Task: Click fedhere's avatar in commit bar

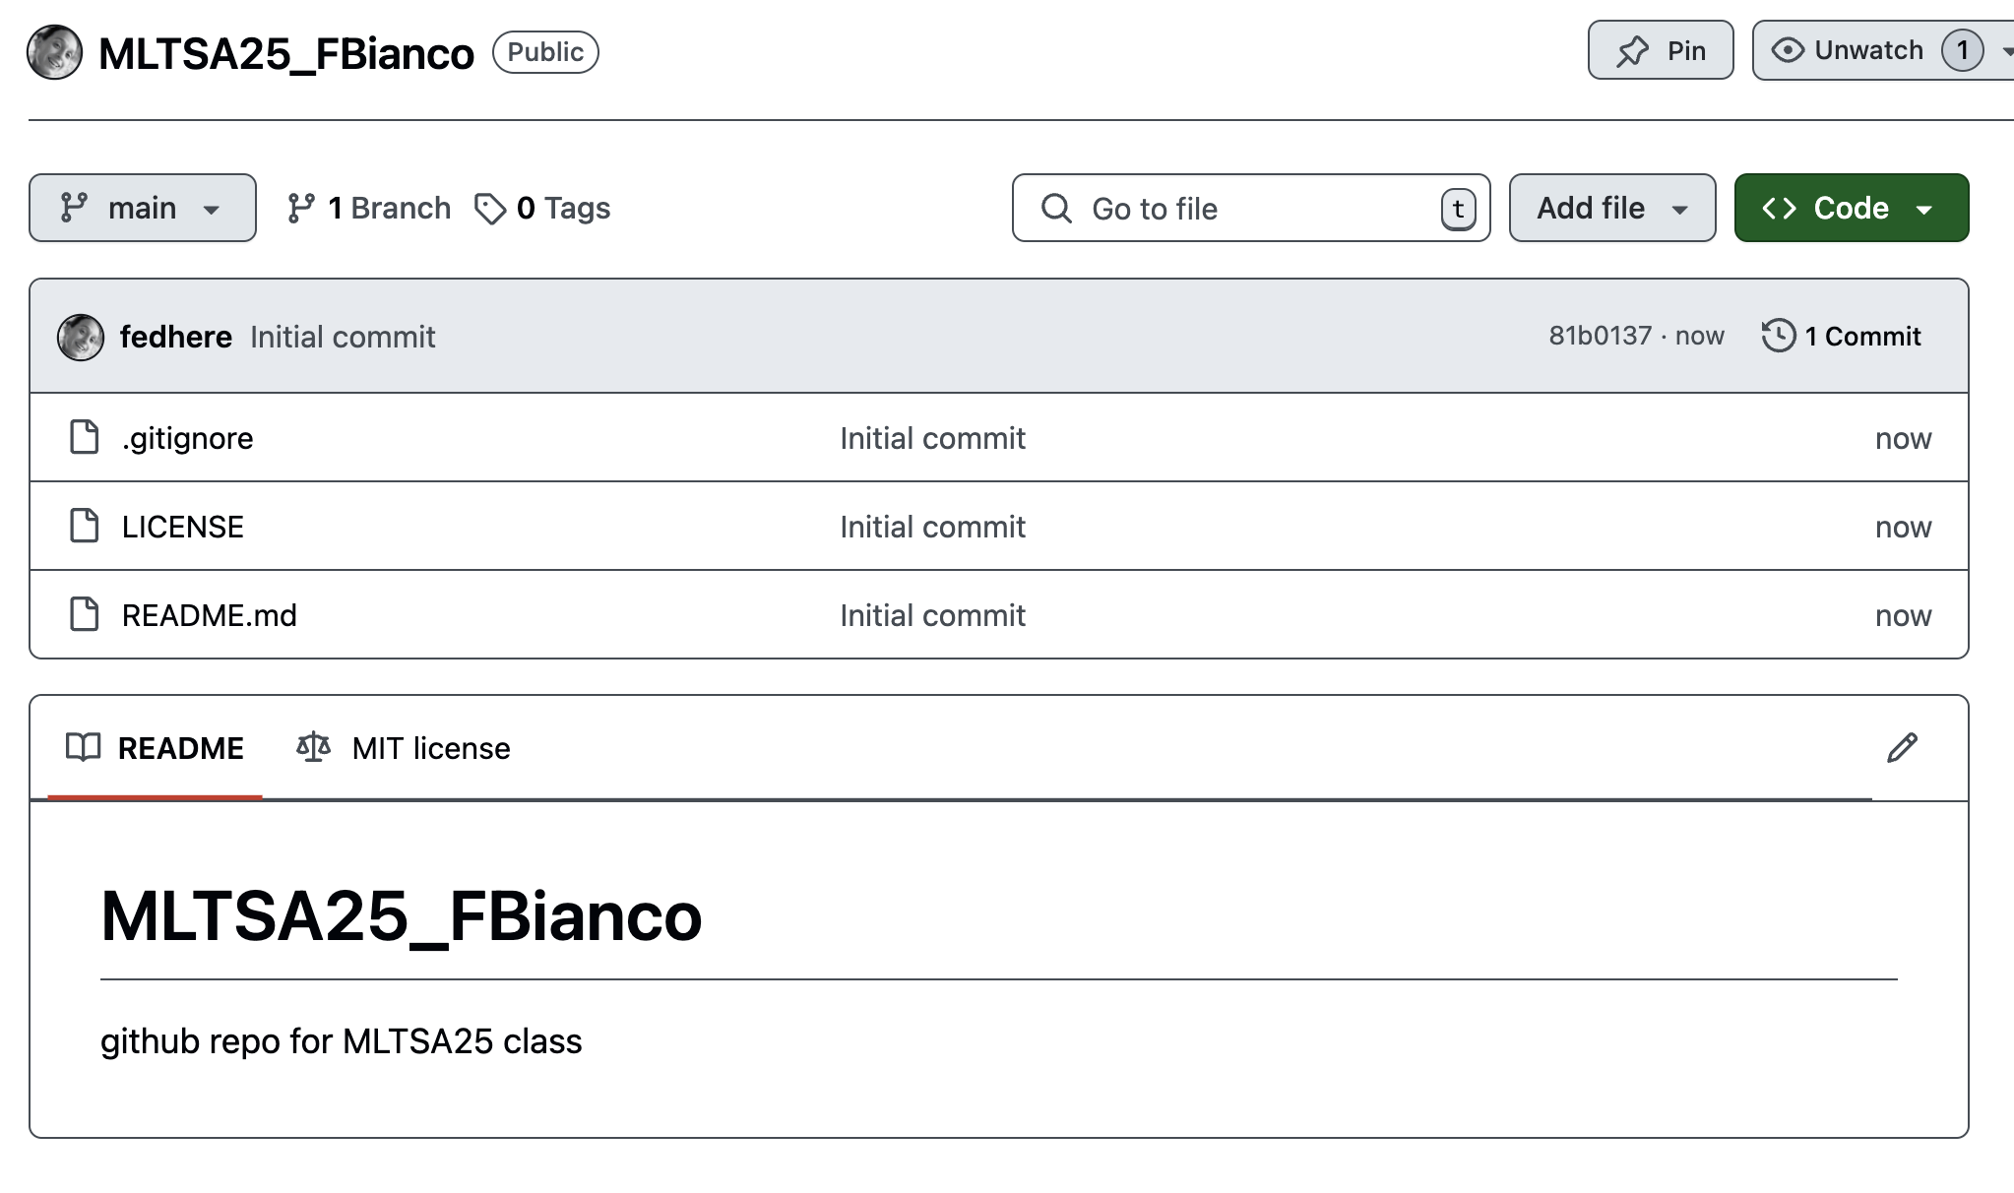Action: click(x=81, y=338)
